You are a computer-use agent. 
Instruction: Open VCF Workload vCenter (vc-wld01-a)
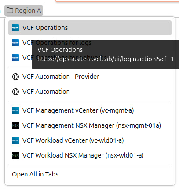(x=90, y=140)
